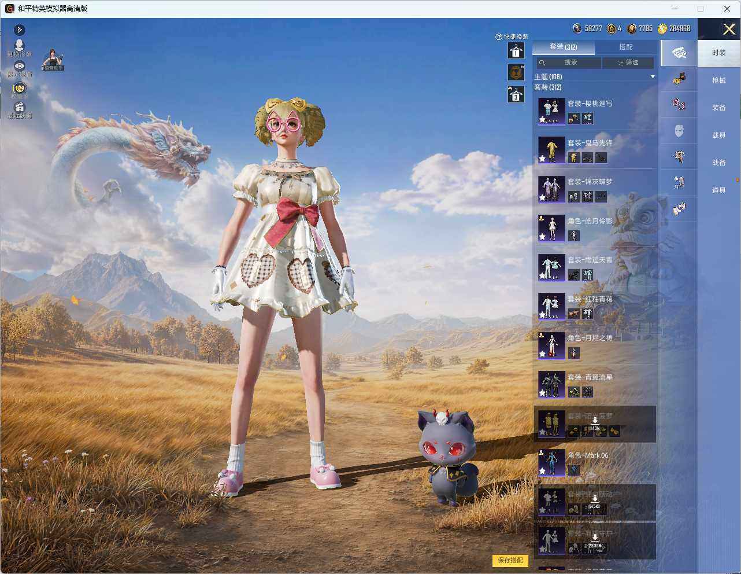Open the outfit sets category icon
Viewport: 741px width, 574px height.
pyautogui.click(x=679, y=53)
